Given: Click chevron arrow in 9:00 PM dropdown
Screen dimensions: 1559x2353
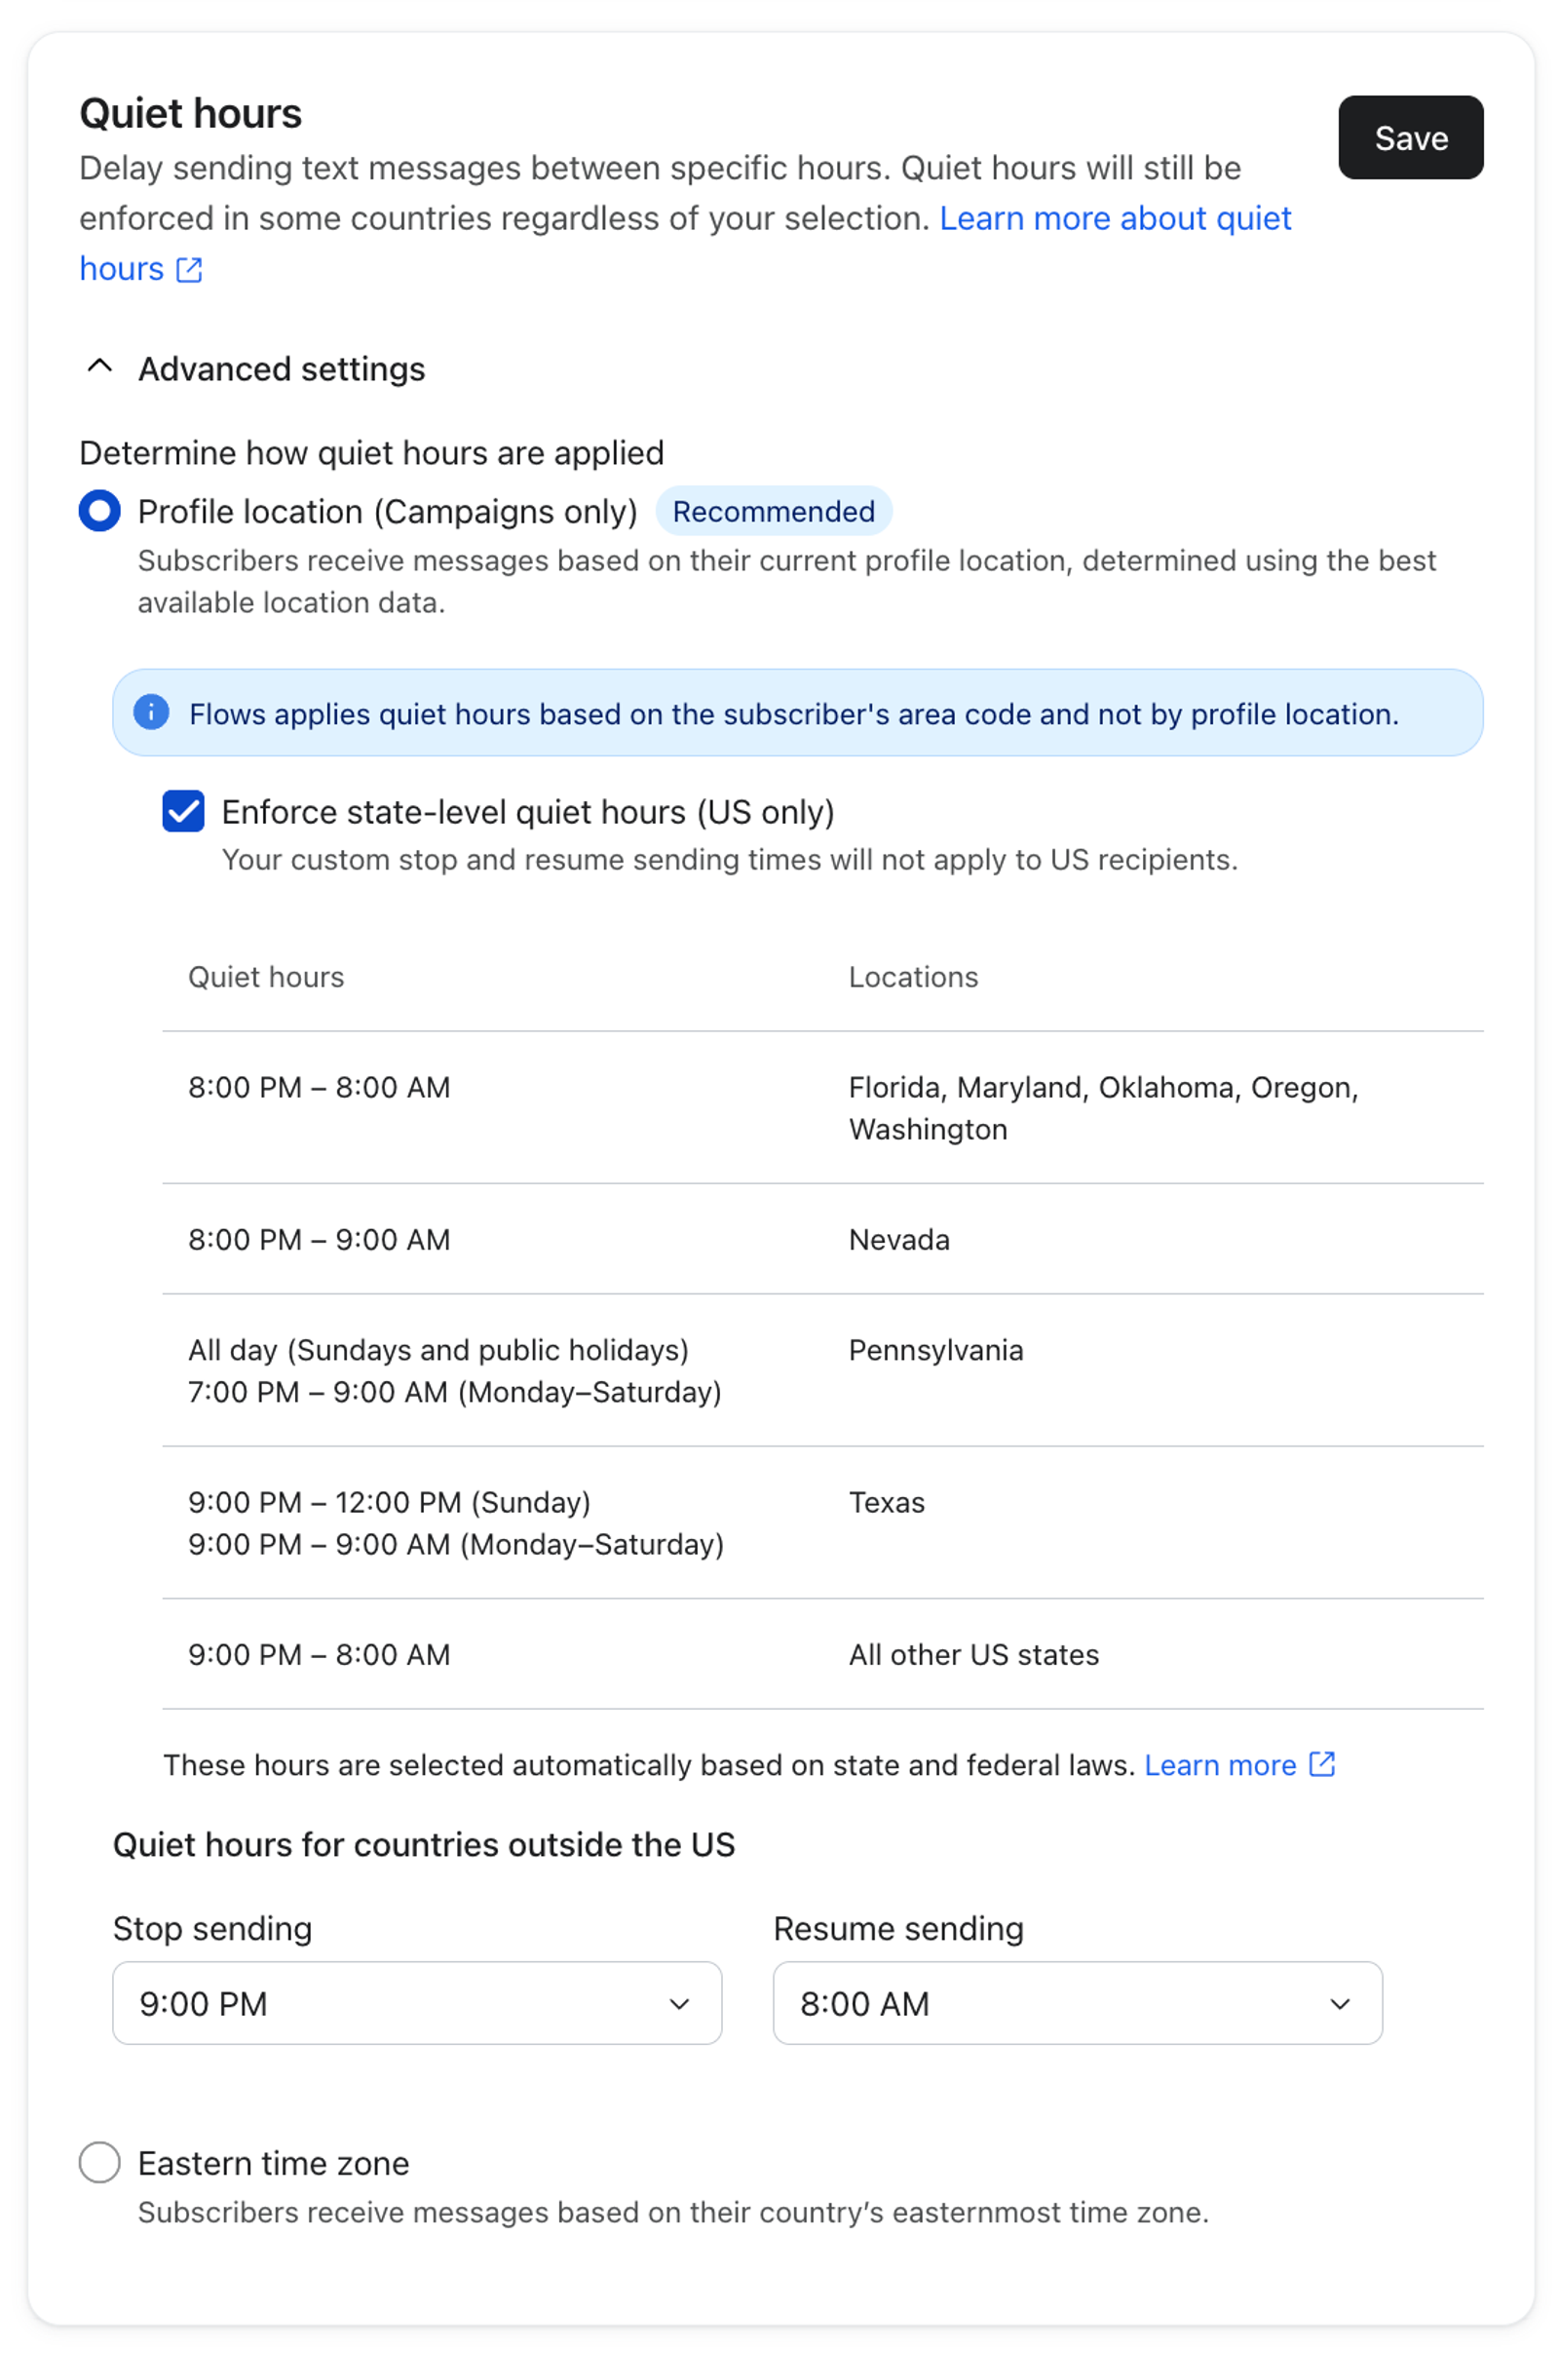Looking at the screenshot, I should point(679,2004).
